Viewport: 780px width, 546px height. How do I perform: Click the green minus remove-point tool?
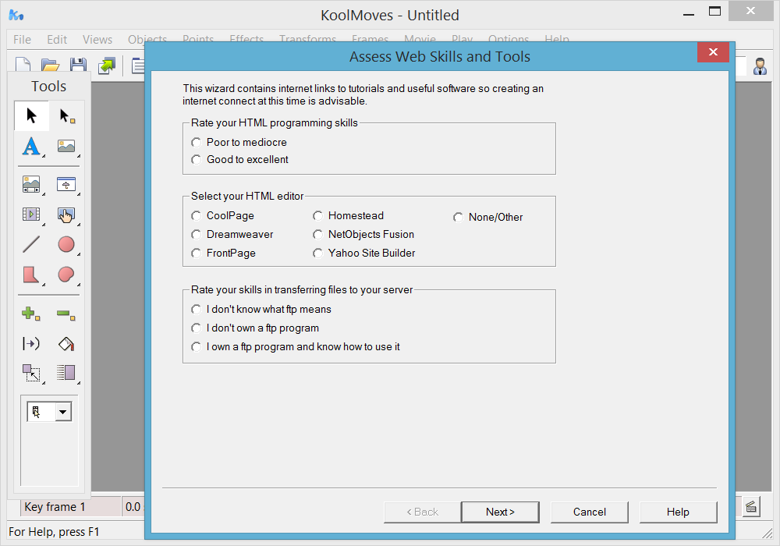pyautogui.click(x=66, y=314)
